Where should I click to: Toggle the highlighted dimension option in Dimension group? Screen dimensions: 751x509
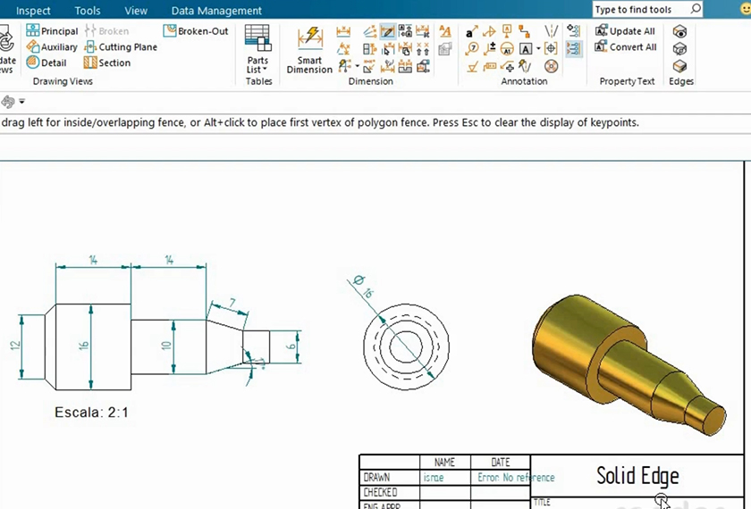click(388, 32)
